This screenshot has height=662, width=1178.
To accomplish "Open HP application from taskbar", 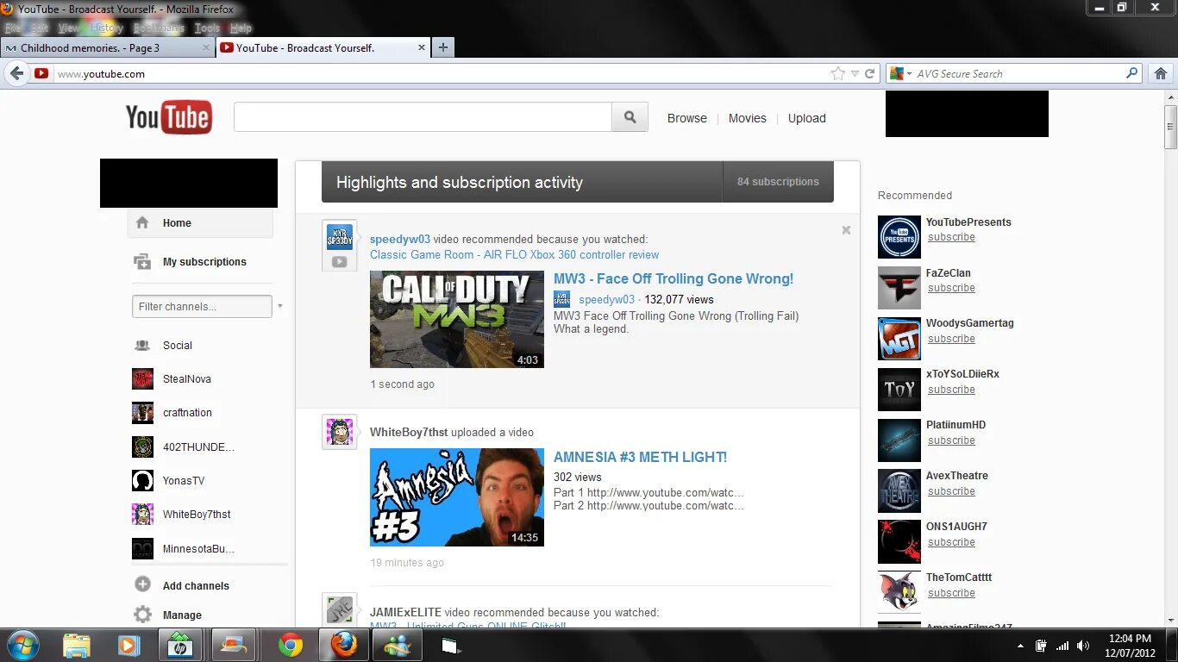I will point(180,645).
